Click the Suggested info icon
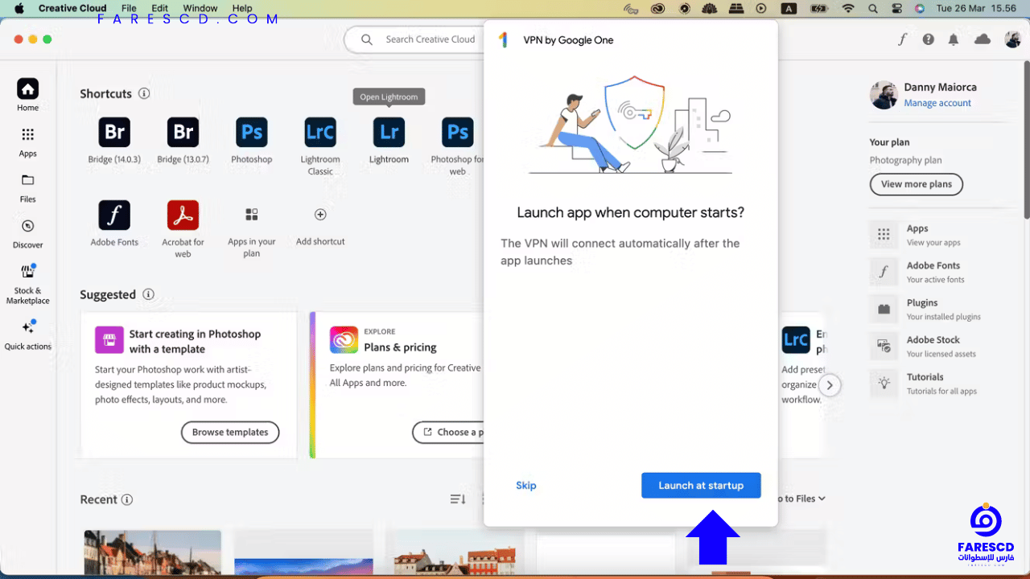 [148, 294]
